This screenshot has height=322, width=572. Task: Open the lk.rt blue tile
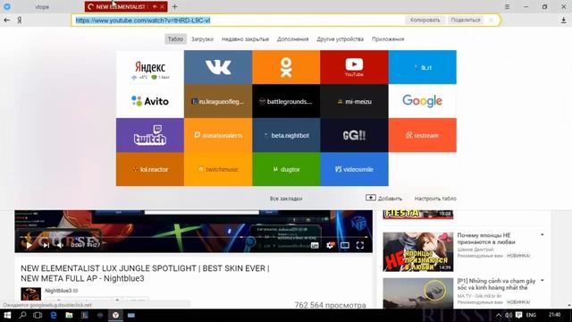click(423, 67)
